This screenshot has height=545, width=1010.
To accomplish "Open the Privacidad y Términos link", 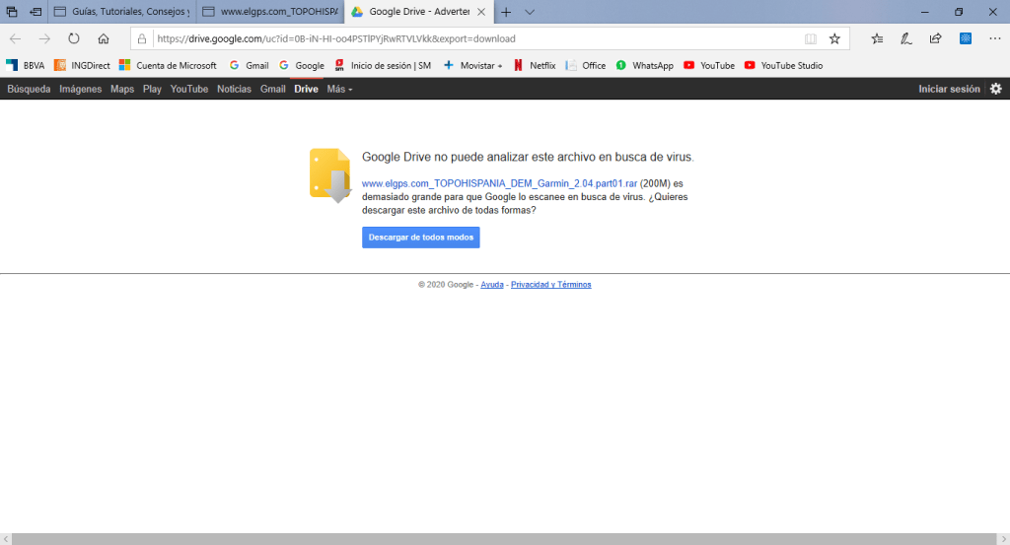I will [550, 285].
